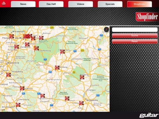This screenshot has height=119, width=159.
Task: Select the shop flag marker near Ansbach
Action: [x=67, y=99]
